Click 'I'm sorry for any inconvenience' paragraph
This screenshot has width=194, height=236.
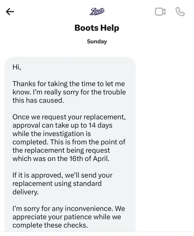69,217
